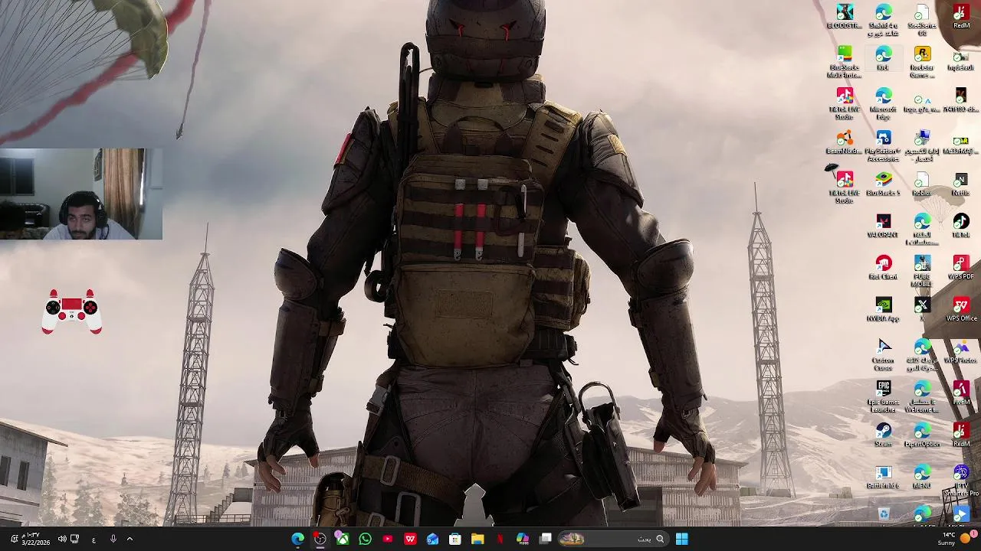Open Task View from the taskbar

click(546, 539)
